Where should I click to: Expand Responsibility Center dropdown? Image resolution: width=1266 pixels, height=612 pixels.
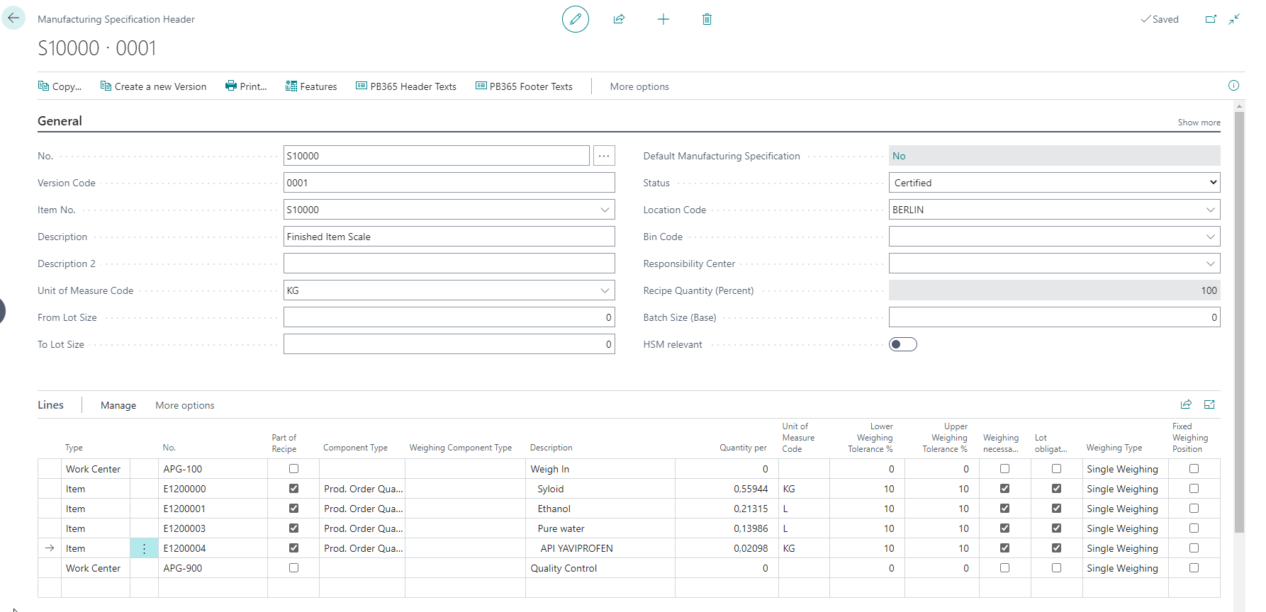point(1210,263)
